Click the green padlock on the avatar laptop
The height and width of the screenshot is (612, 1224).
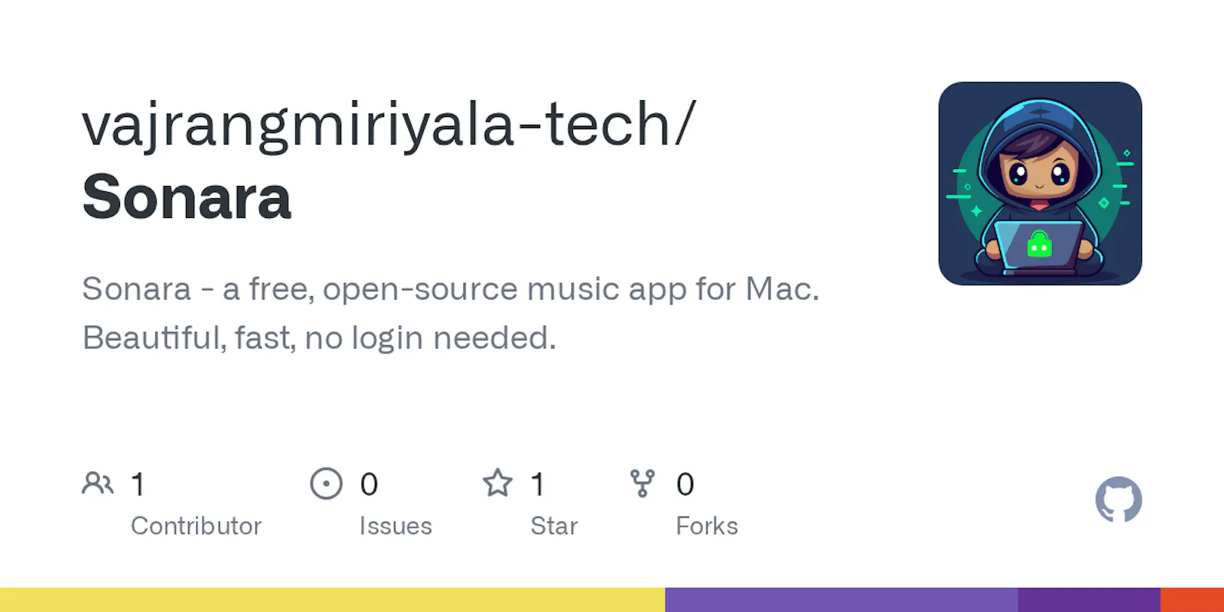point(1039,244)
